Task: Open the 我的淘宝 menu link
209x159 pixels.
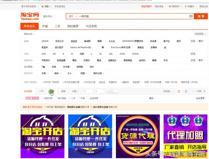Action: click(x=159, y=6)
